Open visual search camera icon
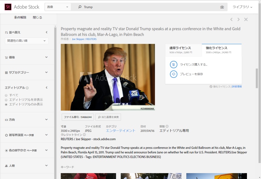 (222, 7)
